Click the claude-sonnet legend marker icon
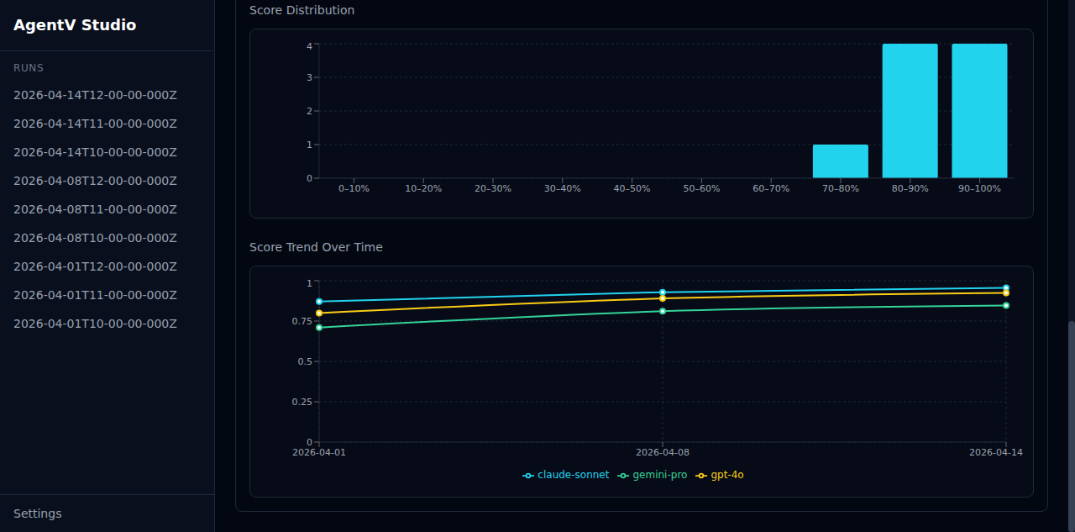The image size is (1075, 532). [x=529, y=475]
